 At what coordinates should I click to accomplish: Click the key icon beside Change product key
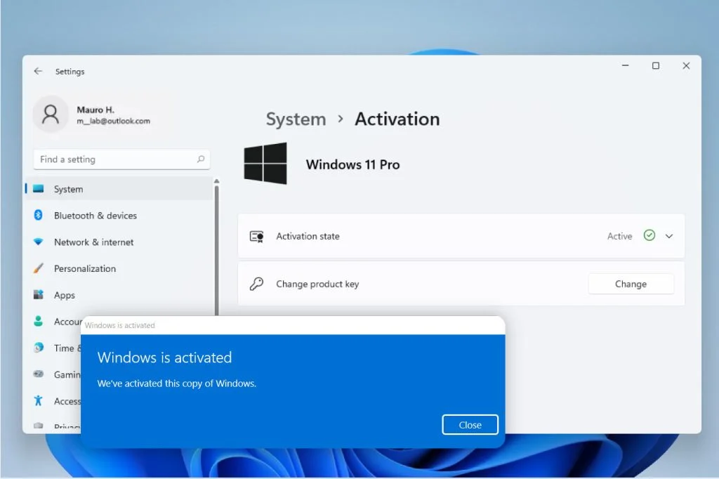pos(256,284)
